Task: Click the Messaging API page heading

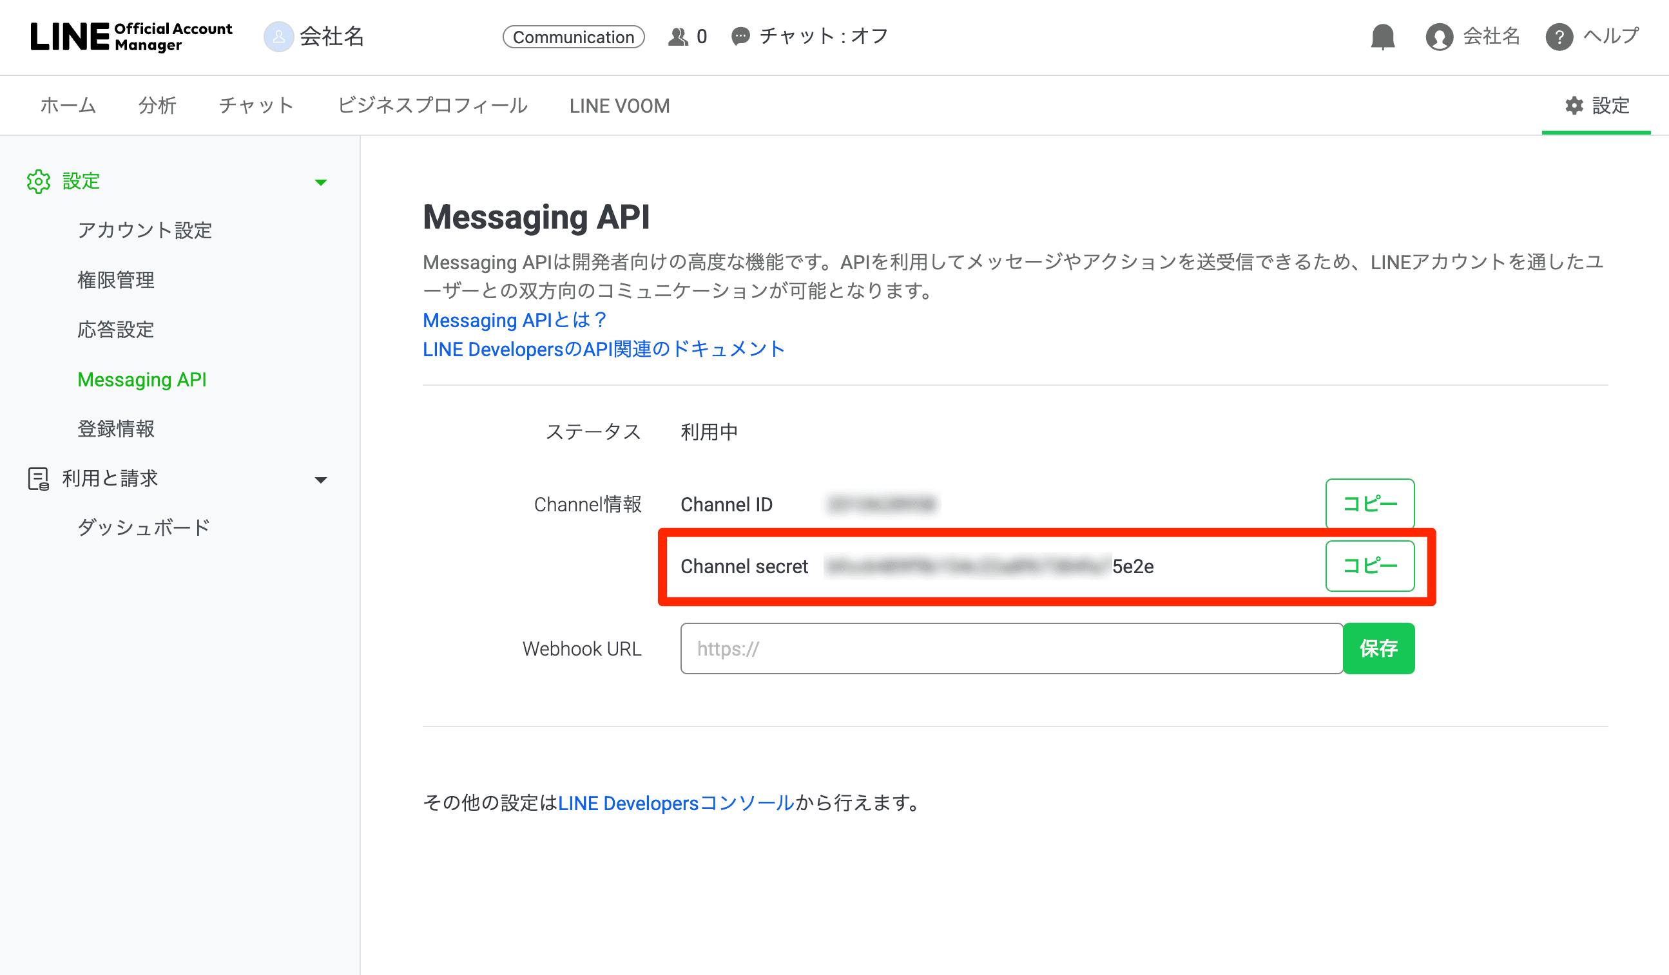Action: tap(536, 217)
